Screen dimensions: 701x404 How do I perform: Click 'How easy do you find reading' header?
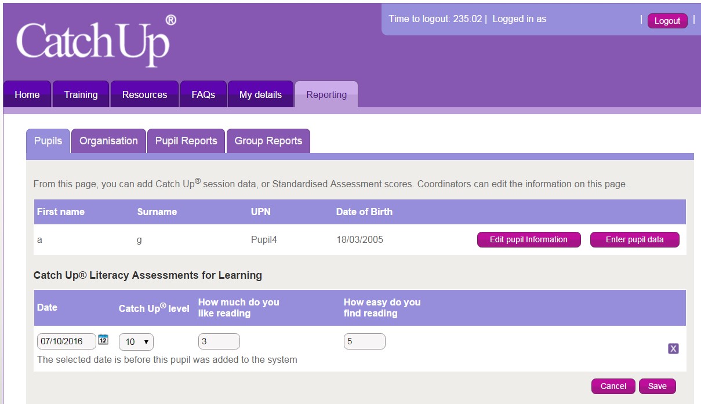[382, 308]
